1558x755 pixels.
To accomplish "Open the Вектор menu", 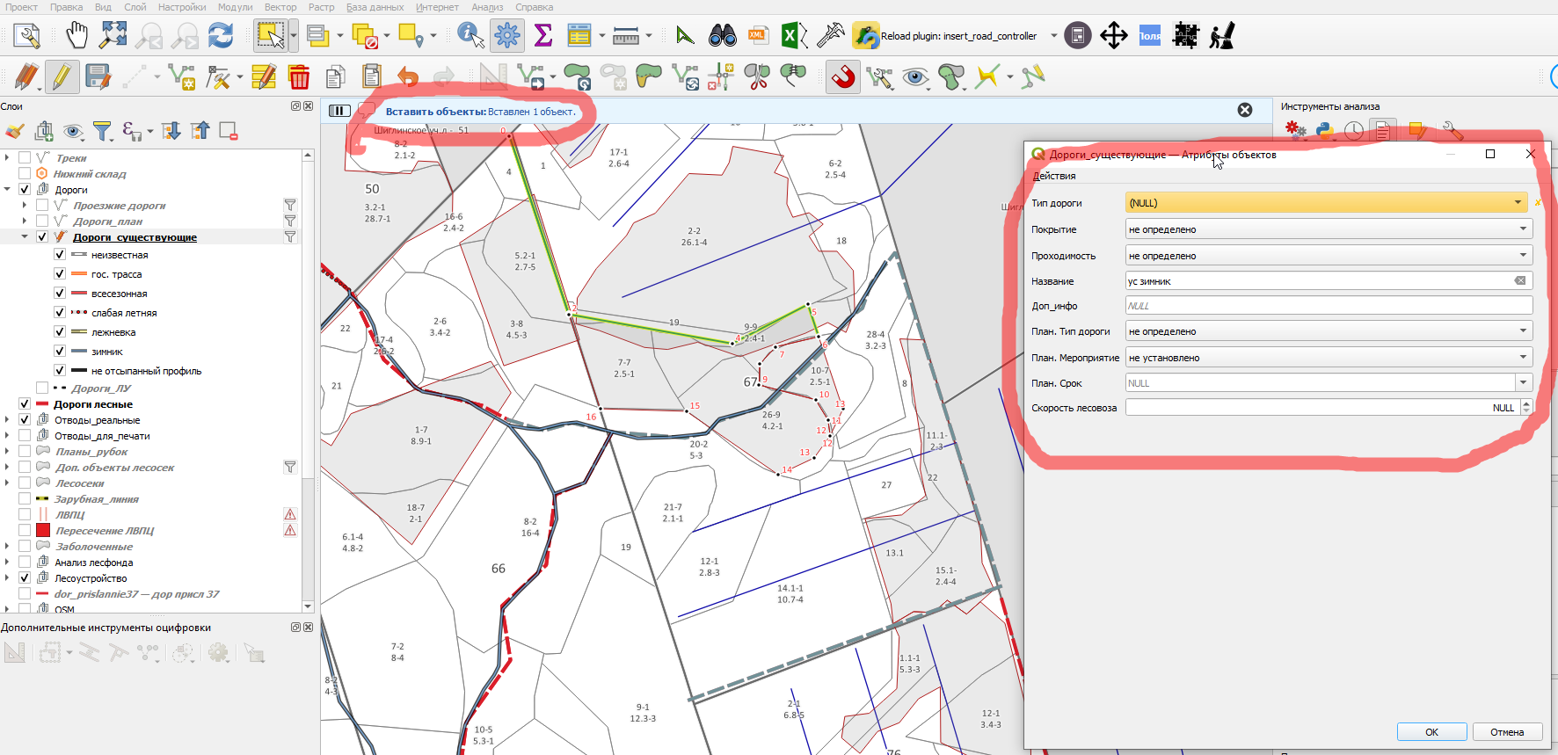I will (280, 7).
